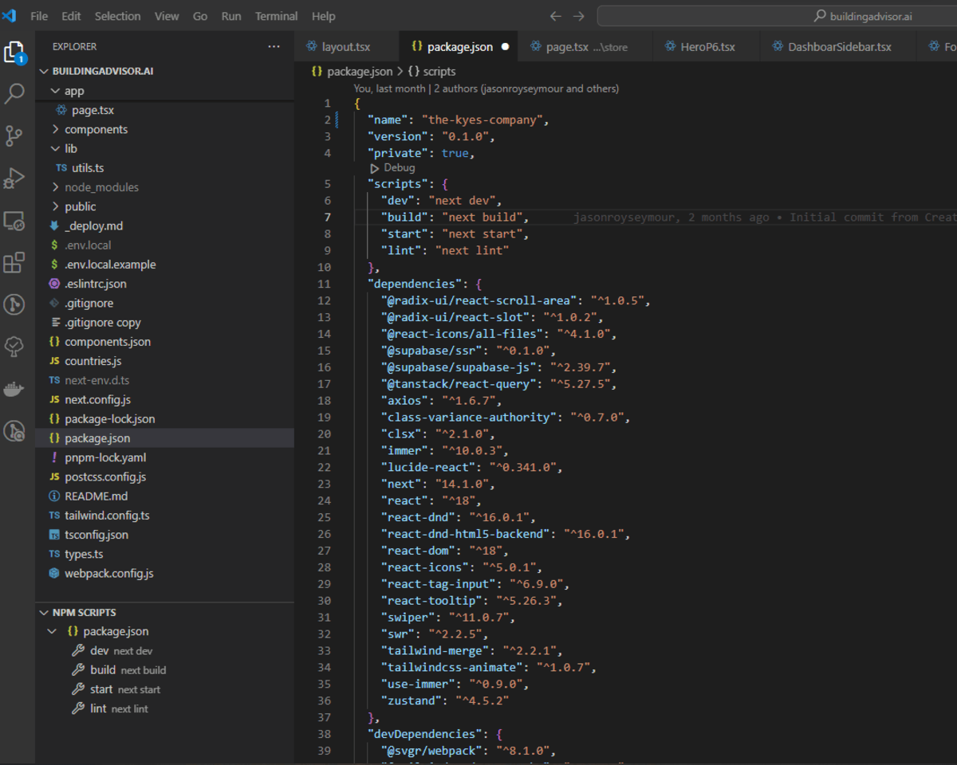Open the Remote Explorer icon
This screenshot has width=957, height=765.
click(14, 220)
